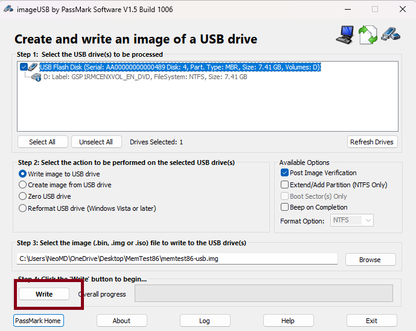416x331 pixels.
Task: Open the Format Option dropdown
Action: [353, 220]
